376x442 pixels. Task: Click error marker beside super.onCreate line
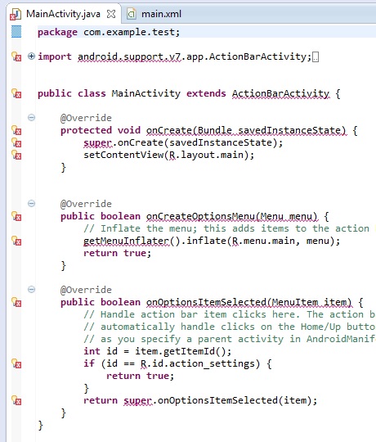(x=16, y=142)
